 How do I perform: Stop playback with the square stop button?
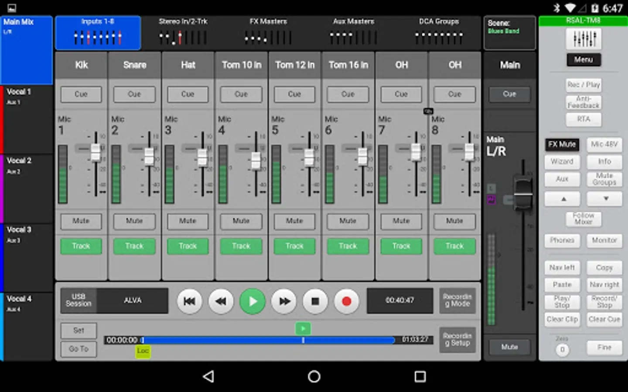click(x=315, y=301)
